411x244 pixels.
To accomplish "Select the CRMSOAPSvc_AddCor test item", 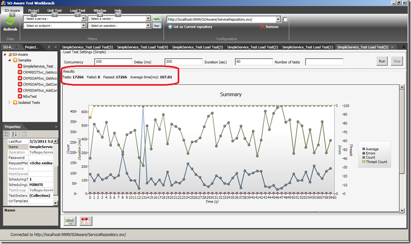I will tap(37, 91).
